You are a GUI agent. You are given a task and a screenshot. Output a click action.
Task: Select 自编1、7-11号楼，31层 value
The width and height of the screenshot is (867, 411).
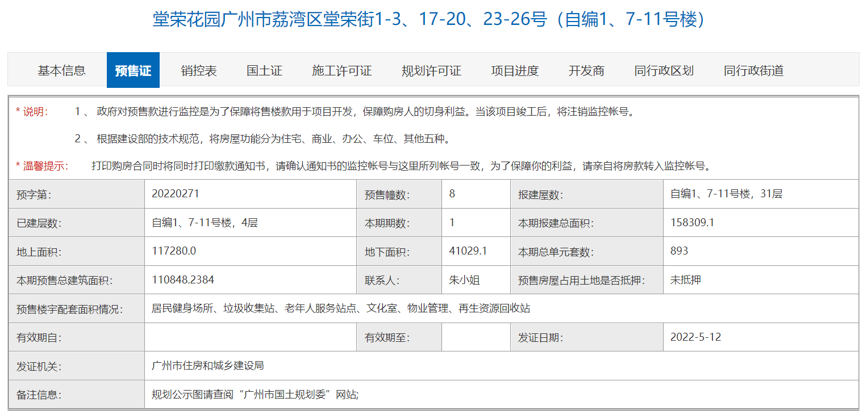[726, 194]
